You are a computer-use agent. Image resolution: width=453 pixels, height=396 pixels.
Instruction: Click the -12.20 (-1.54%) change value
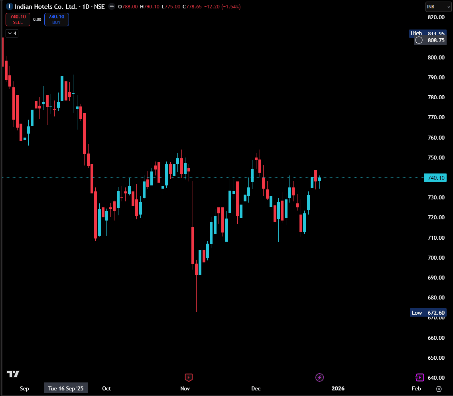tap(223, 6)
